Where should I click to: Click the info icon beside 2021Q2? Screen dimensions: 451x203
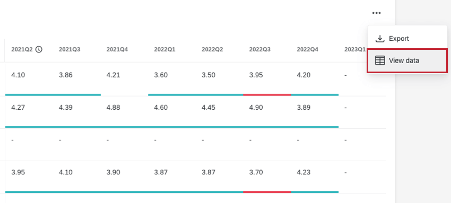(39, 49)
